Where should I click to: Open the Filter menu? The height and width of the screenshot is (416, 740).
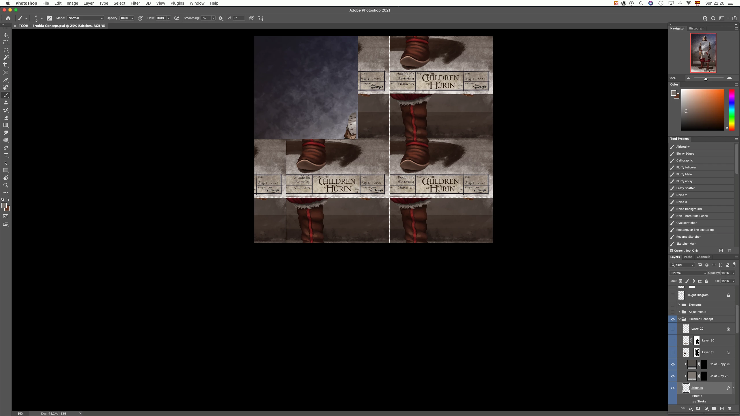pos(135,3)
